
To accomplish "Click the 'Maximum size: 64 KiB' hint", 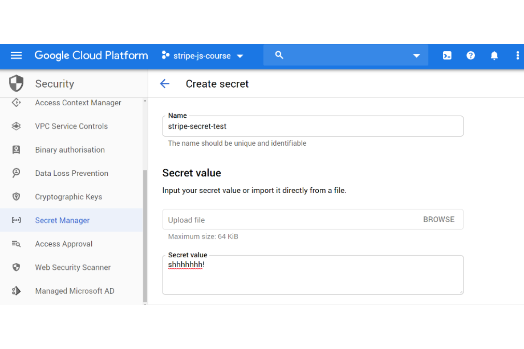I will (x=203, y=237).
